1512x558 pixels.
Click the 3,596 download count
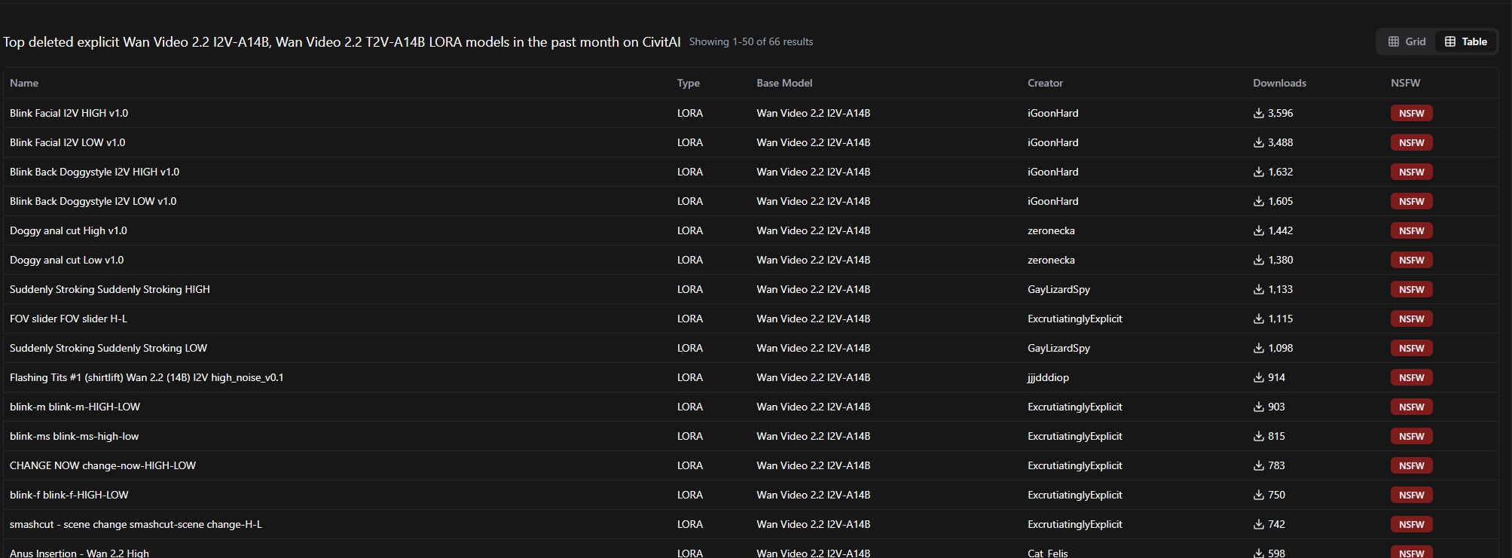[x=1280, y=113]
